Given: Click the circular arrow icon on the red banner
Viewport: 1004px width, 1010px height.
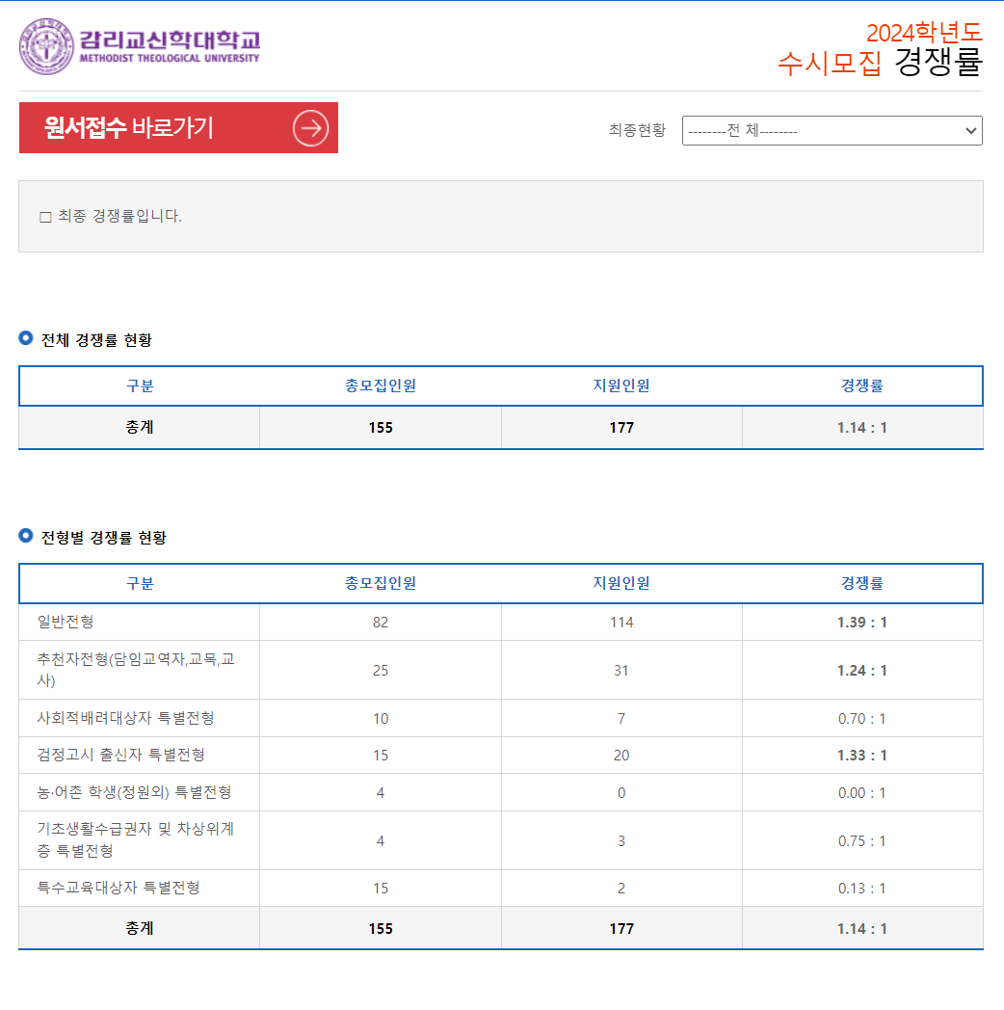Looking at the screenshot, I should point(308,128).
